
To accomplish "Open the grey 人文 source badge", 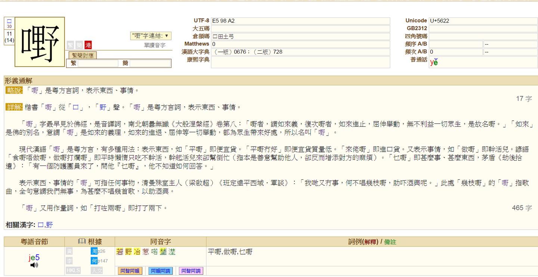I will pos(97,270).
